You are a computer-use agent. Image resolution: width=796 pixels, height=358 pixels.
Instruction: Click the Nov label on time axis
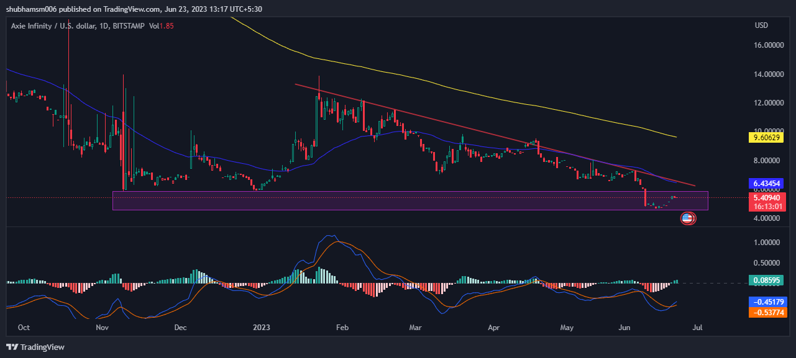coord(103,326)
